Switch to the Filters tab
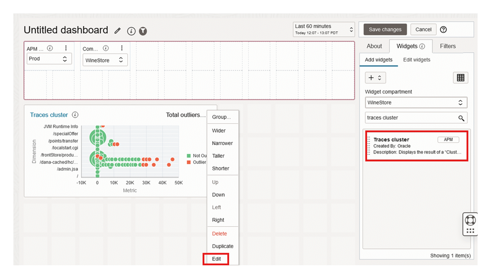This screenshot has height=277, width=493. pyautogui.click(x=448, y=46)
